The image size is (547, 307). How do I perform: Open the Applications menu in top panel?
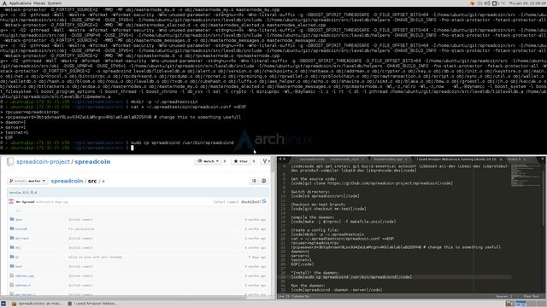20,3
